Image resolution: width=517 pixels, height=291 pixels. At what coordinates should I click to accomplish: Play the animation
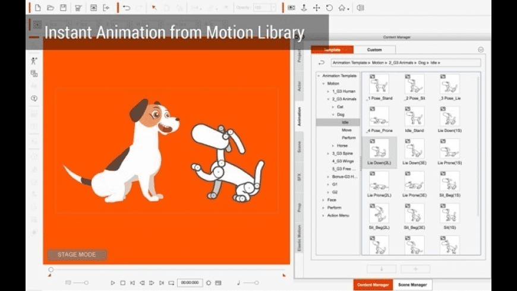coord(113,283)
